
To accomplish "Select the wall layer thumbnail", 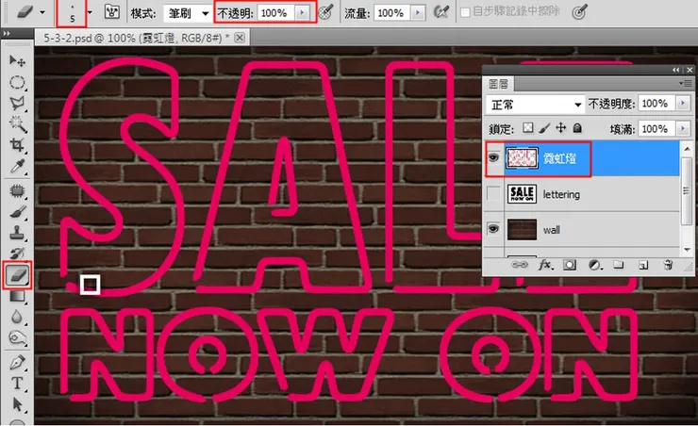I will pyautogui.click(x=522, y=229).
